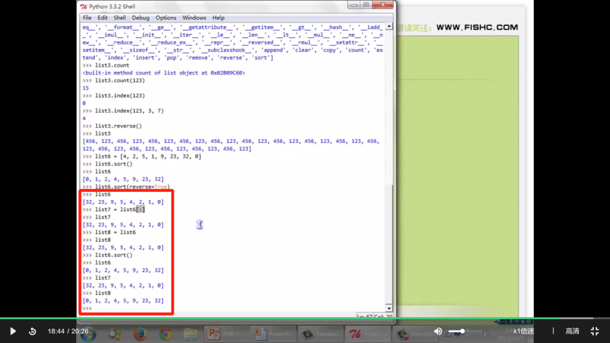Screen dimensions: 610x343
Task: Click the Chrome taskbar icon
Action: coord(166,334)
